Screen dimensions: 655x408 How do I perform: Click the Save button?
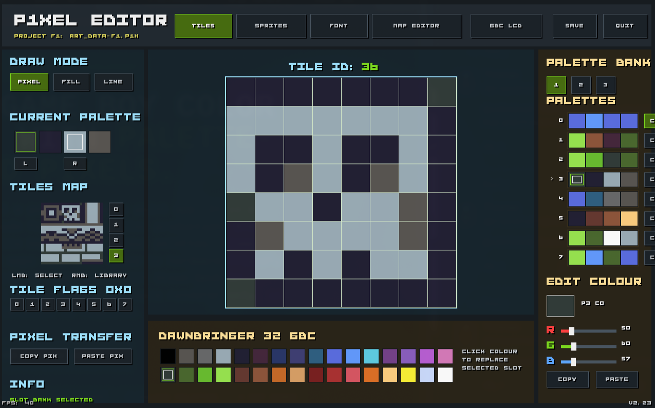tap(575, 26)
